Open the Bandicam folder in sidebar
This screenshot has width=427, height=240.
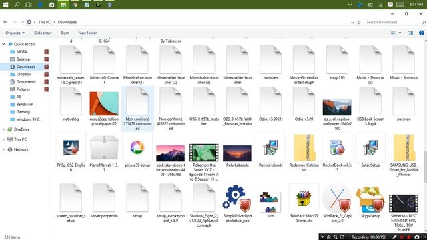[x=25, y=104]
